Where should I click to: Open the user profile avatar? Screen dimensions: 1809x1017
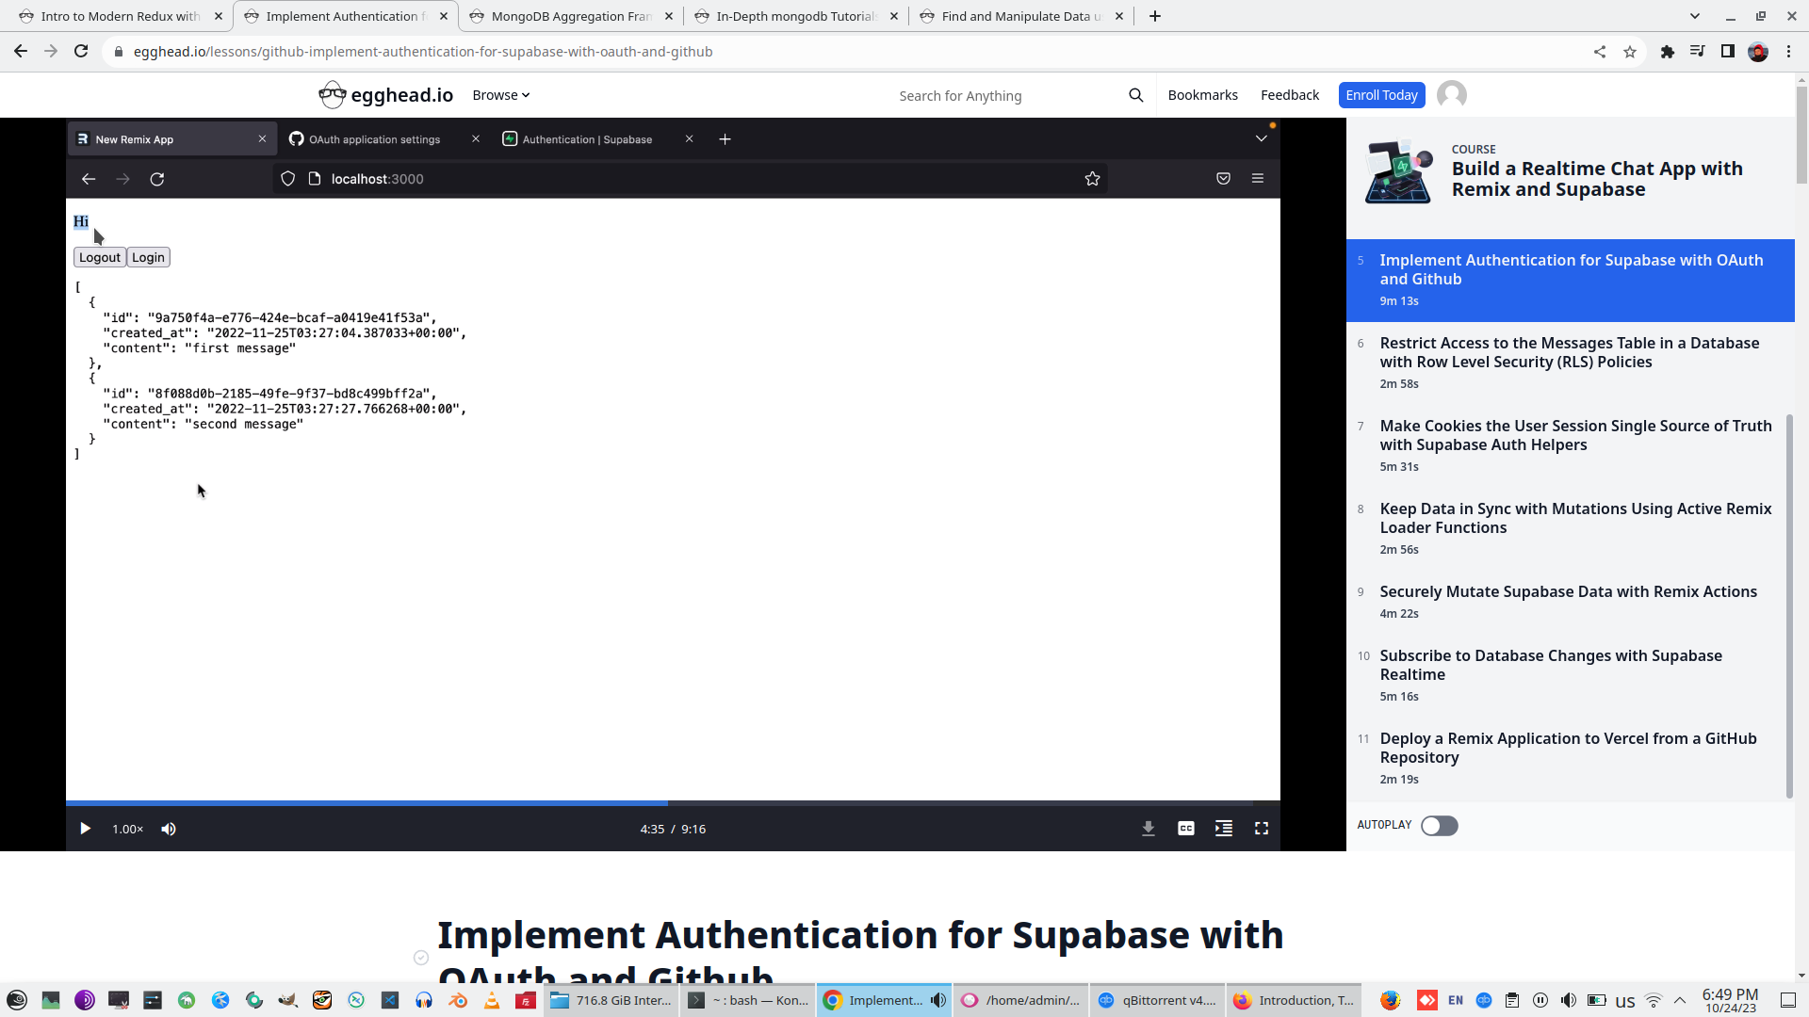(x=1451, y=95)
